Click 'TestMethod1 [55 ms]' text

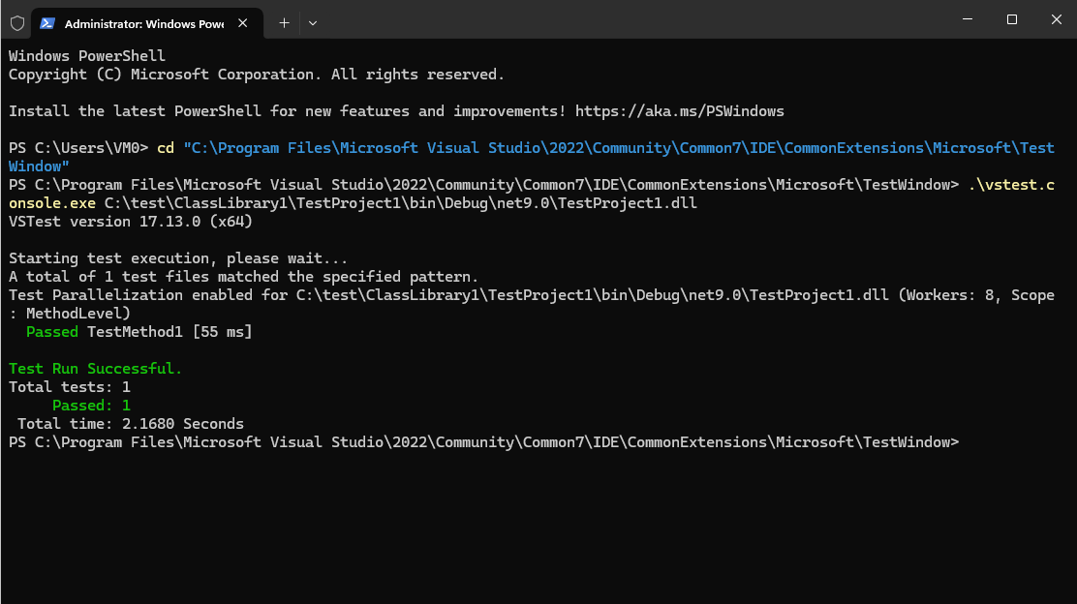point(169,332)
